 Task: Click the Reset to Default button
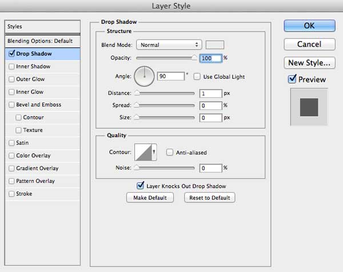tap(210, 198)
